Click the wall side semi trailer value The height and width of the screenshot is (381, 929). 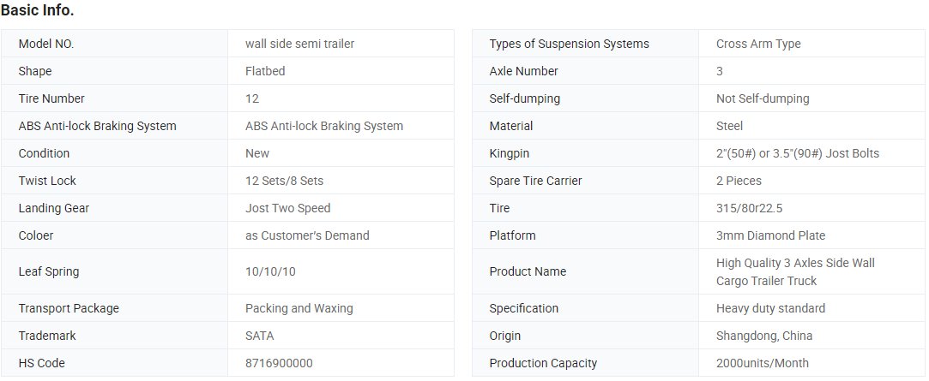coord(299,44)
